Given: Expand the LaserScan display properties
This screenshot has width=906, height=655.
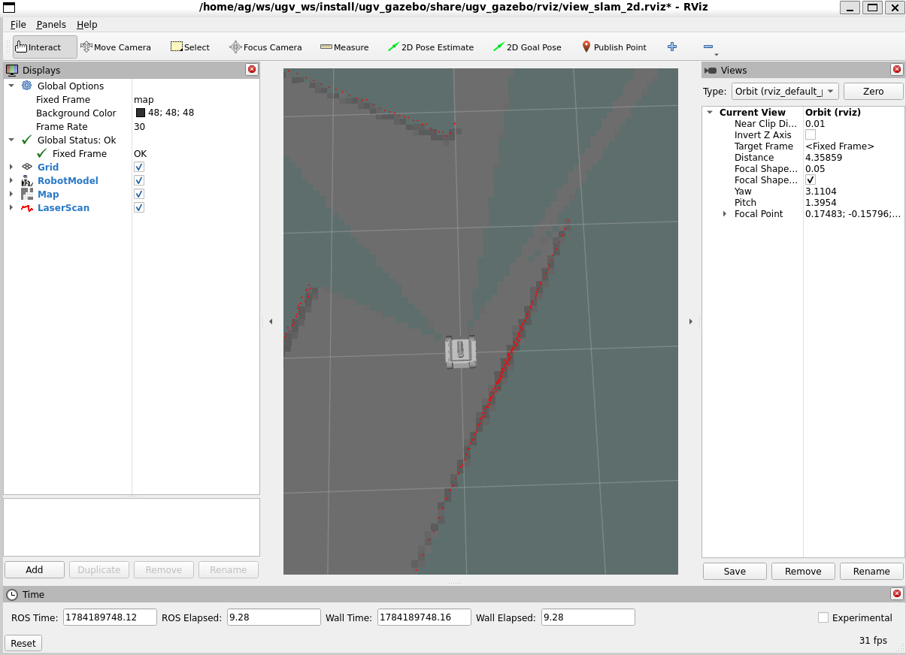Looking at the screenshot, I should click(11, 207).
